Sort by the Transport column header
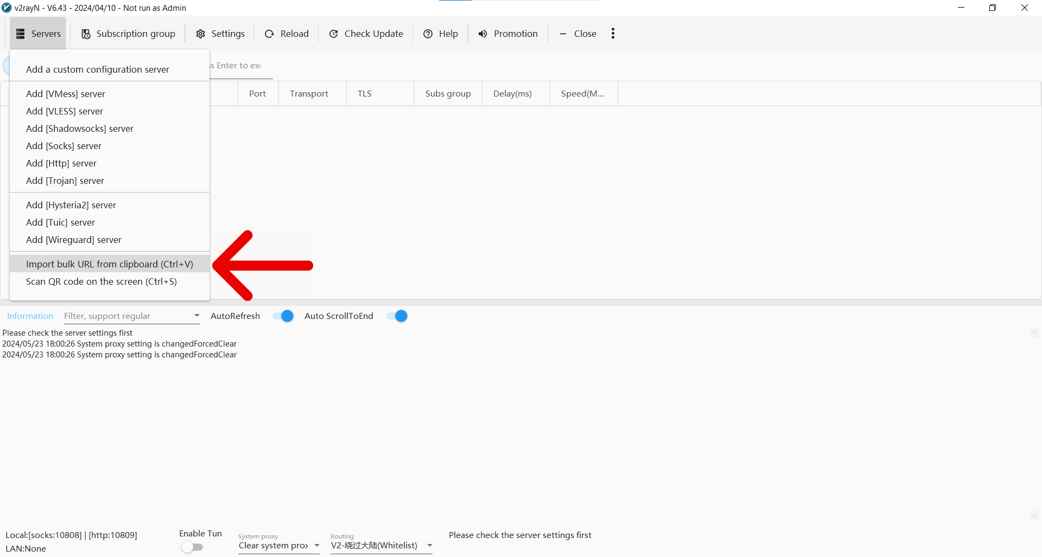Viewport: 1042px width, 557px height. (x=312, y=94)
